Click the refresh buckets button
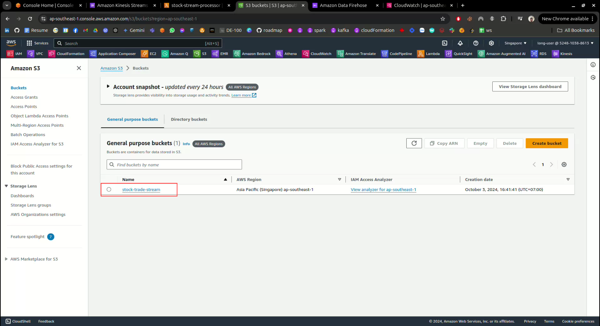Image resolution: width=600 pixels, height=326 pixels. click(x=414, y=143)
